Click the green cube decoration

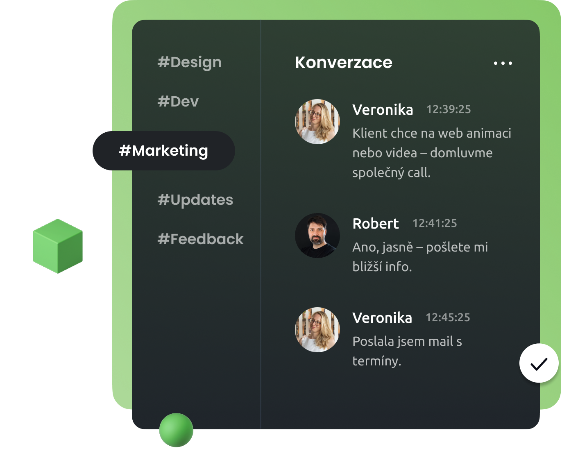click(x=58, y=246)
